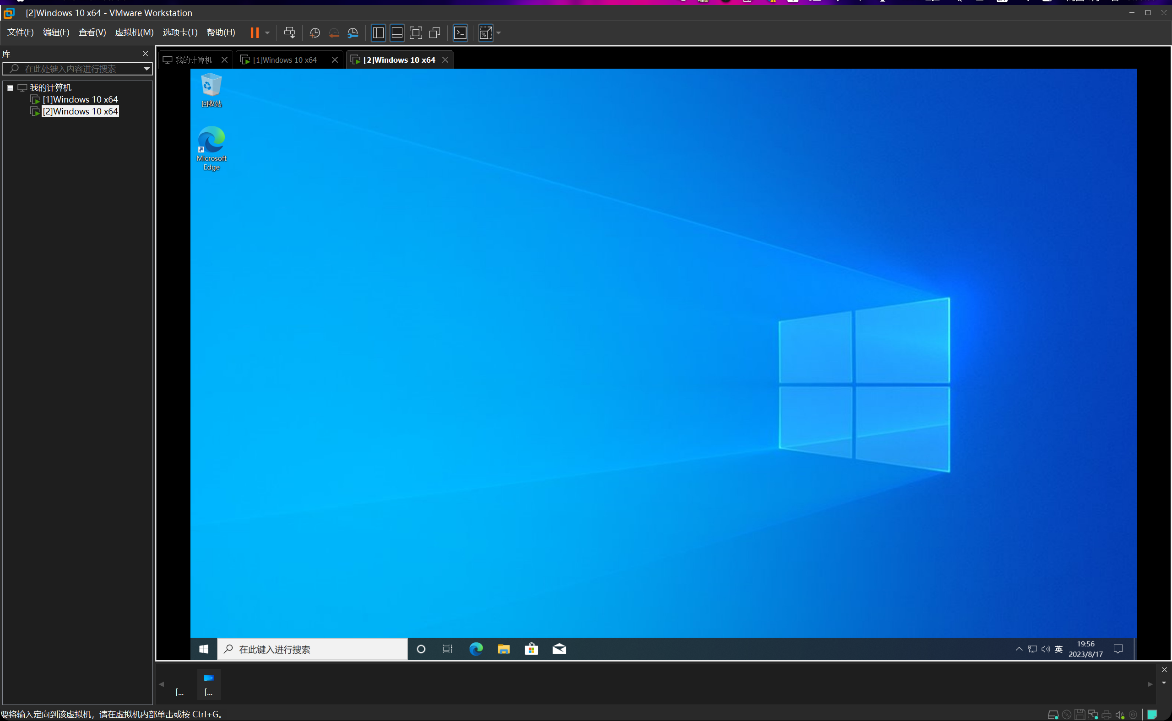The width and height of the screenshot is (1172, 721).
Task: Select 我的计算机 in the library tree
Action: coord(50,88)
